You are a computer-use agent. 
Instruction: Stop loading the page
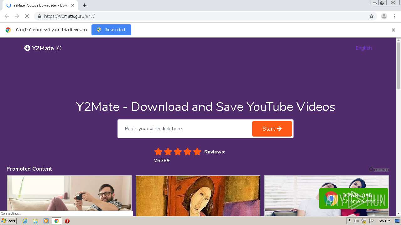(x=27, y=16)
